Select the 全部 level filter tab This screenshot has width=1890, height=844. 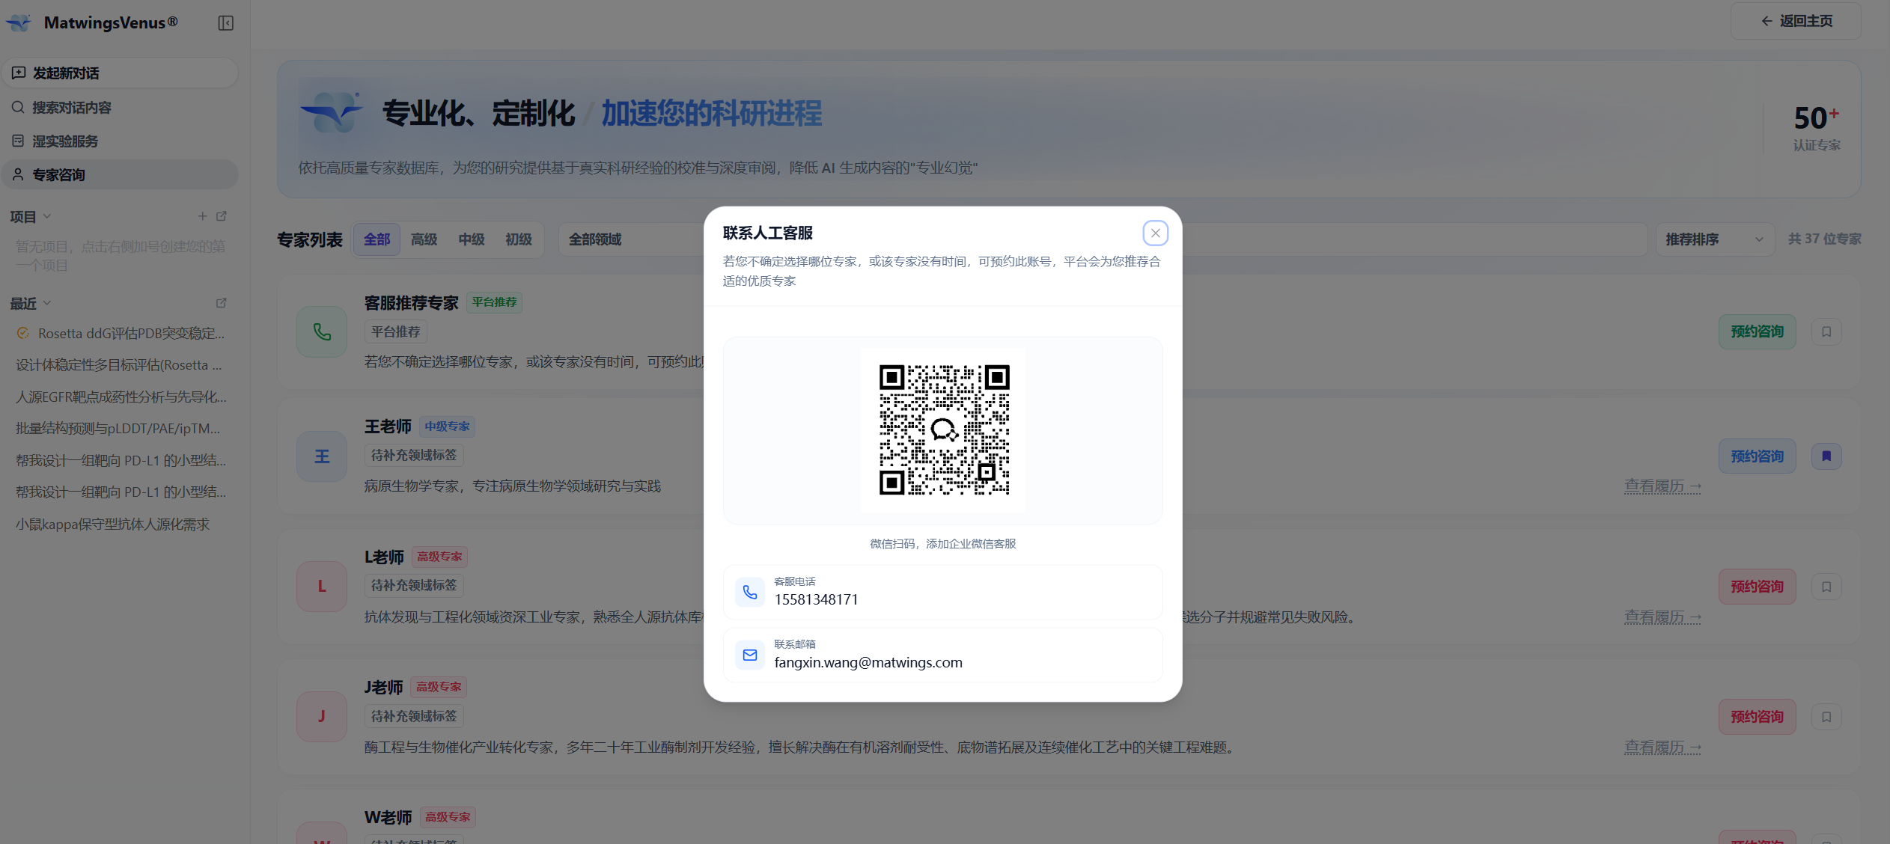(377, 239)
